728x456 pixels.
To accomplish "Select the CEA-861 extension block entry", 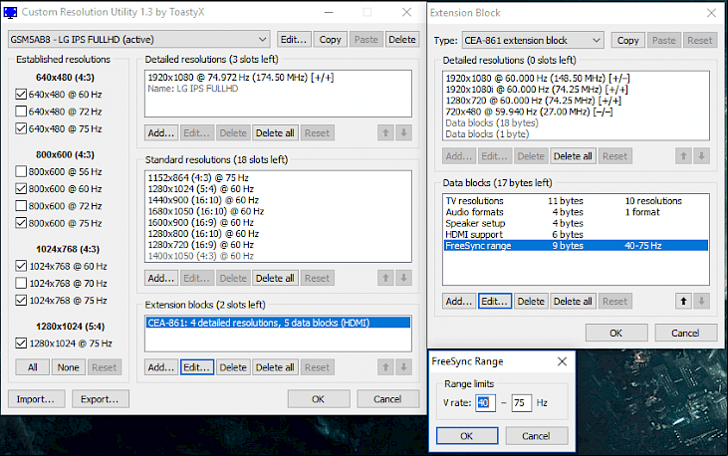I will [278, 323].
